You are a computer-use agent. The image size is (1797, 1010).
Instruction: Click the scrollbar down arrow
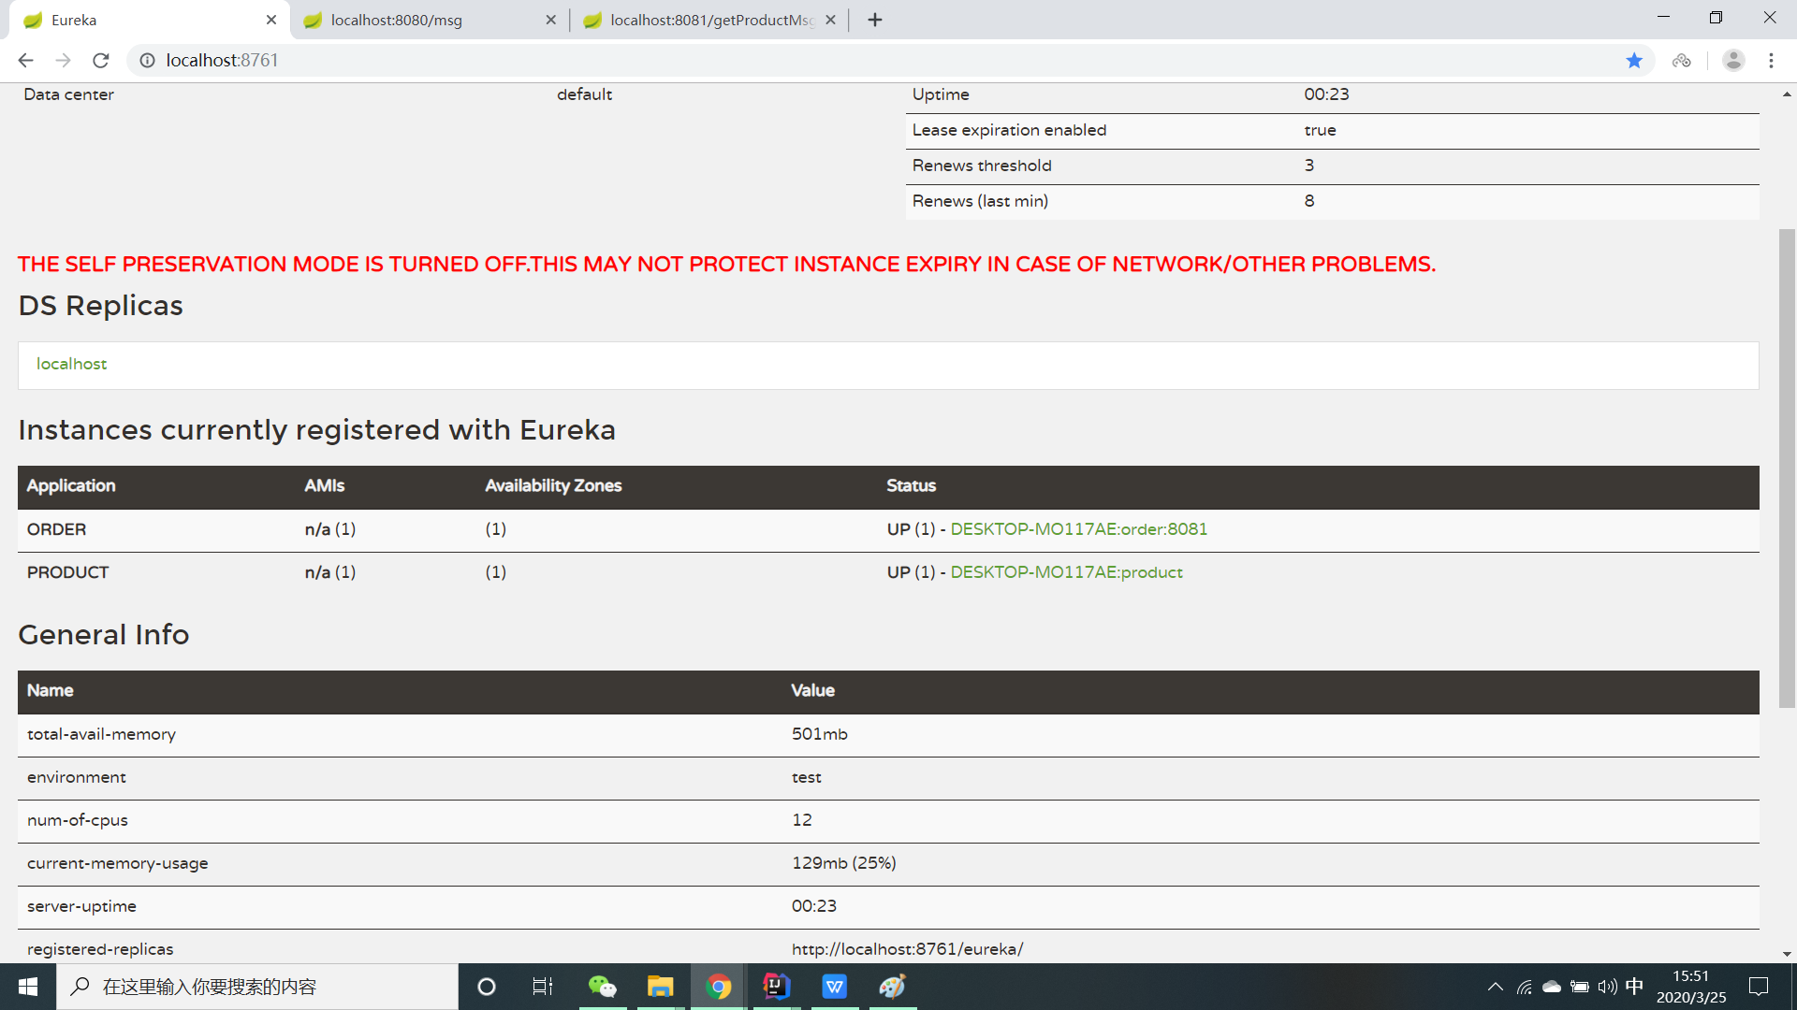click(x=1787, y=954)
